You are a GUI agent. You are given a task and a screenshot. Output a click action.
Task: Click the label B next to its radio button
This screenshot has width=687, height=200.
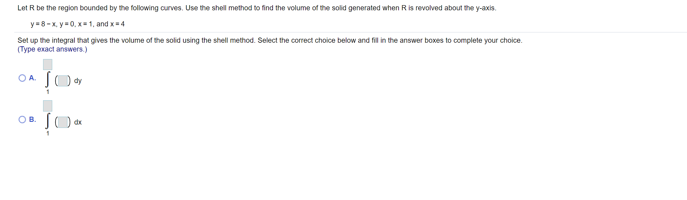pos(32,119)
